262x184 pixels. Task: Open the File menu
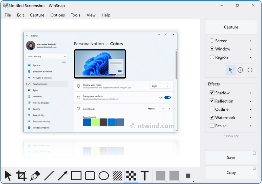pos(8,15)
